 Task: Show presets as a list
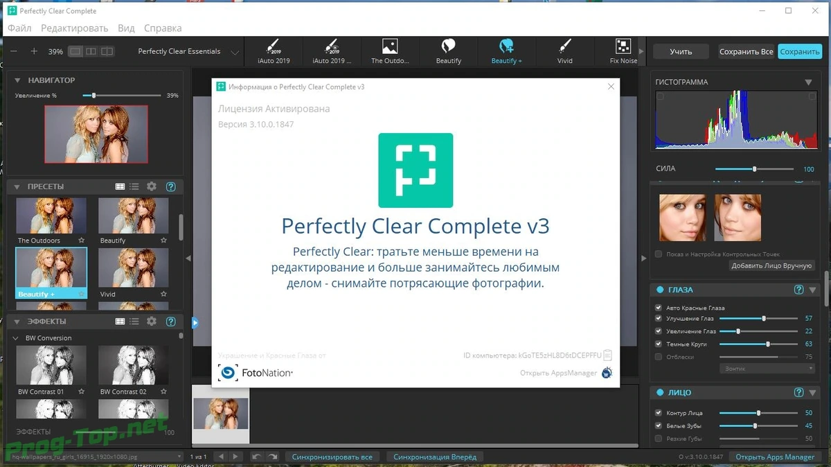[x=134, y=186]
